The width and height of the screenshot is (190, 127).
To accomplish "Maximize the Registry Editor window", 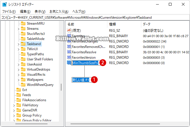I will [x=170, y=4].
